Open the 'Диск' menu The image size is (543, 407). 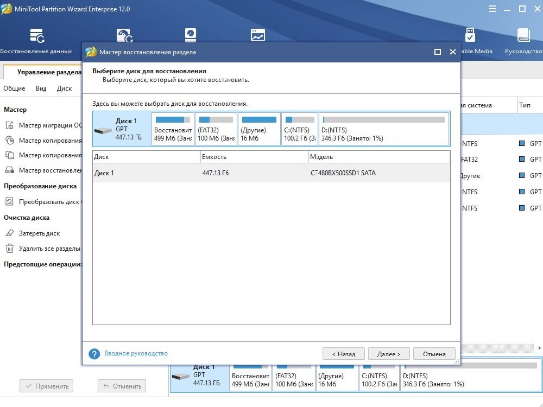[64, 88]
